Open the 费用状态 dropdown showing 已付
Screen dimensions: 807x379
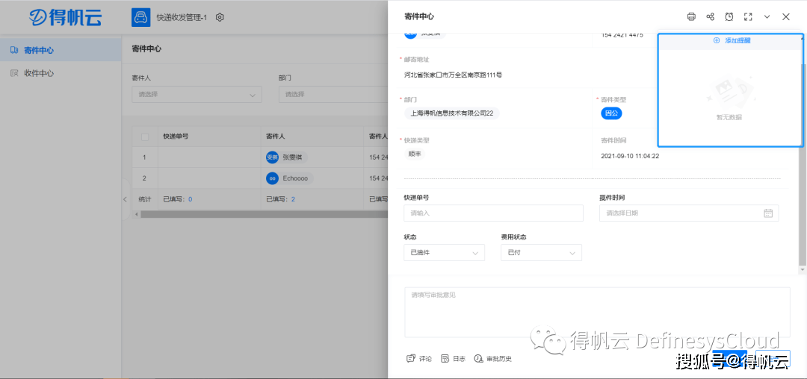coord(541,253)
